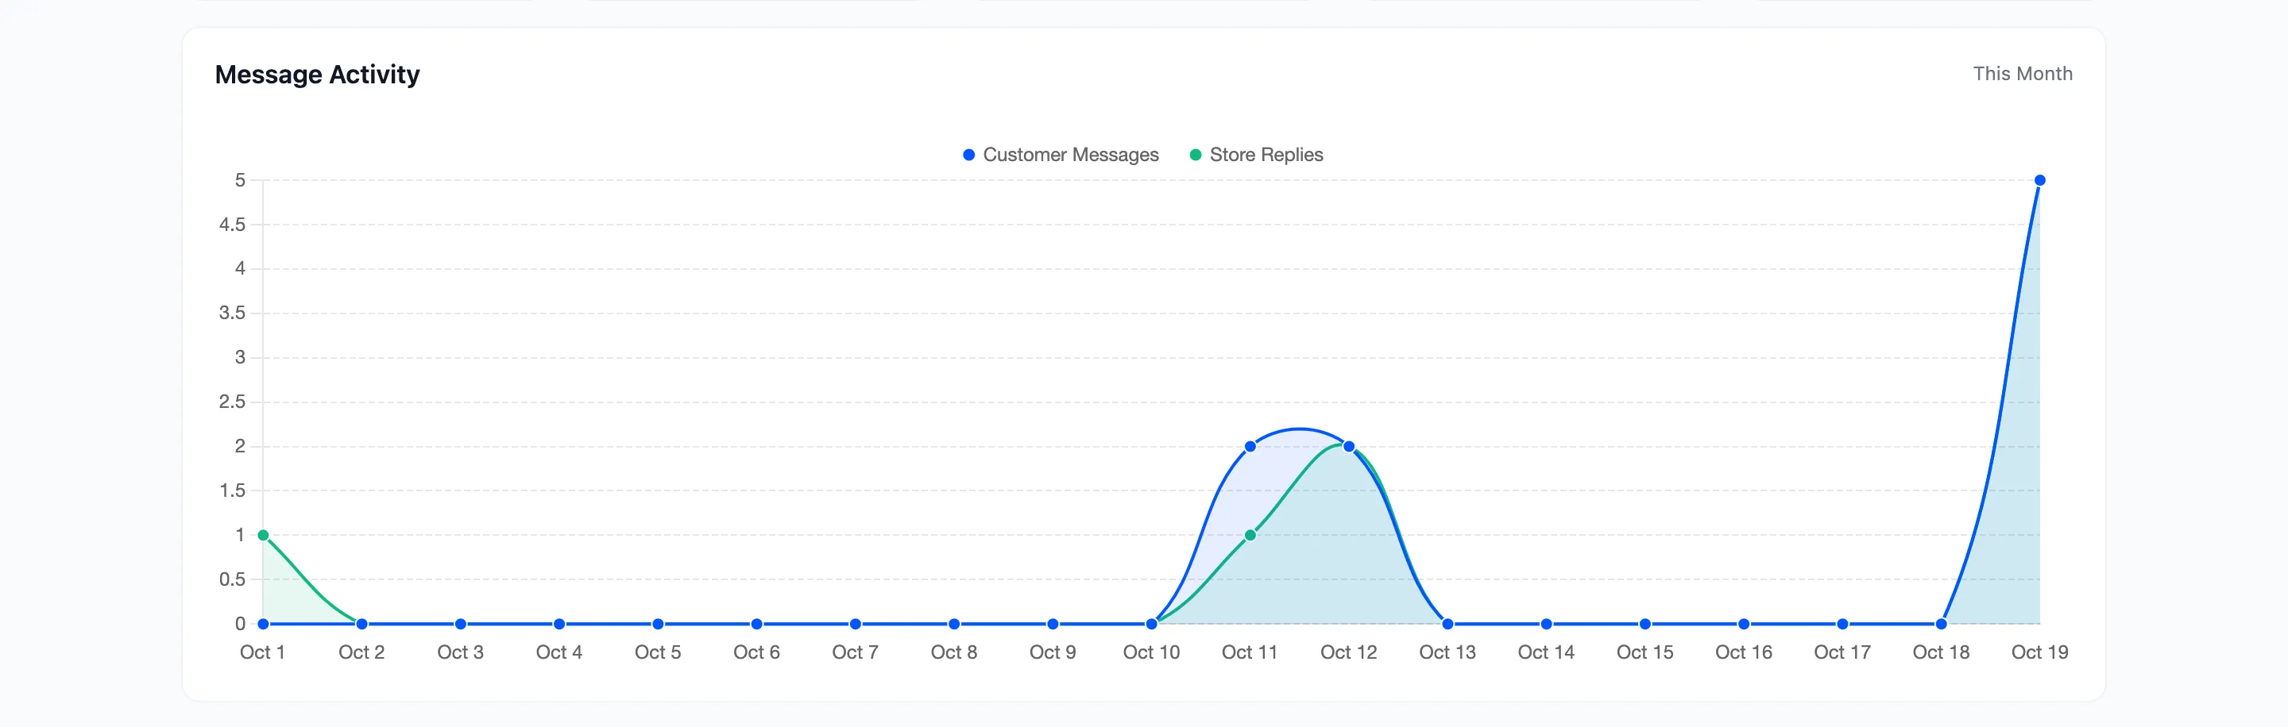Screen dimensions: 2288x727
Task: Click the y-axis label 3.5
Action: point(233,313)
